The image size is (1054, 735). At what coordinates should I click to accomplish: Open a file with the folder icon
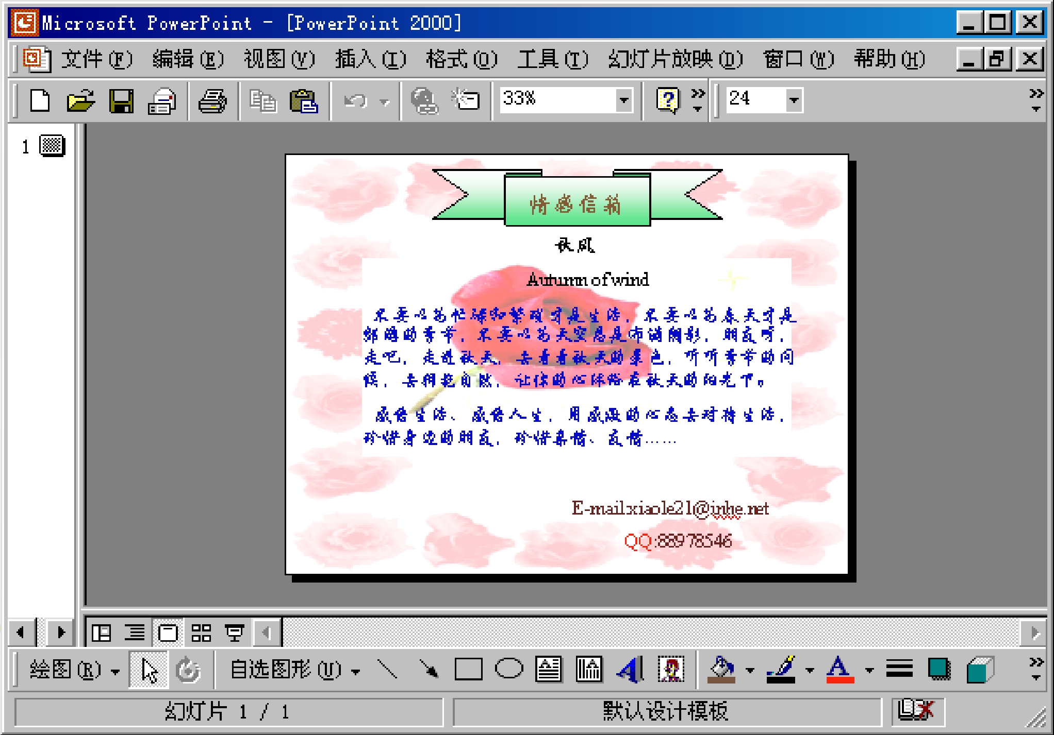click(81, 100)
